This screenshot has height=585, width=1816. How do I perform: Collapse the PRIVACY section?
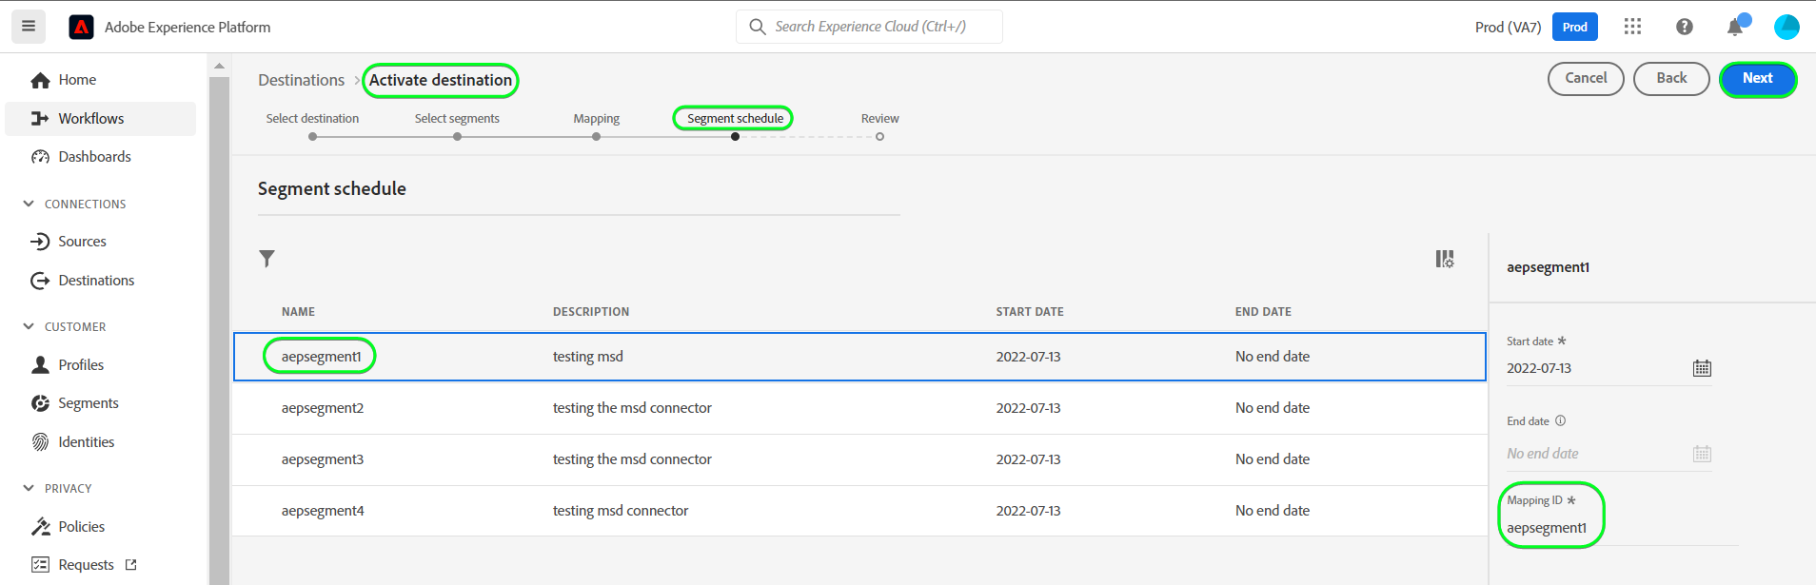tap(29, 488)
